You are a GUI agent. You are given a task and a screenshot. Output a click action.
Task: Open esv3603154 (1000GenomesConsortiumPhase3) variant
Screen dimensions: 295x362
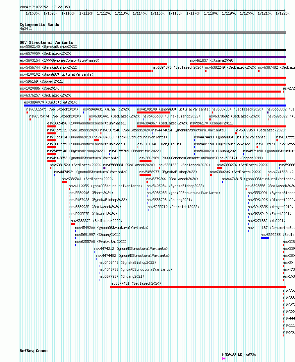[60, 60]
